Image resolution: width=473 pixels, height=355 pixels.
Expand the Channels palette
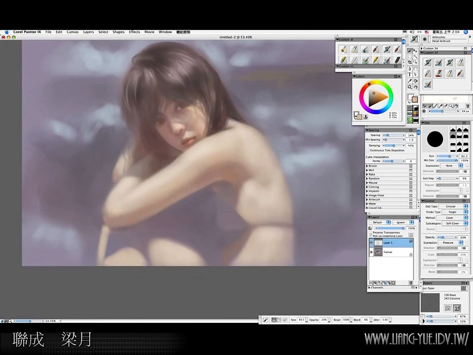pyautogui.click(x=369, y=287)
